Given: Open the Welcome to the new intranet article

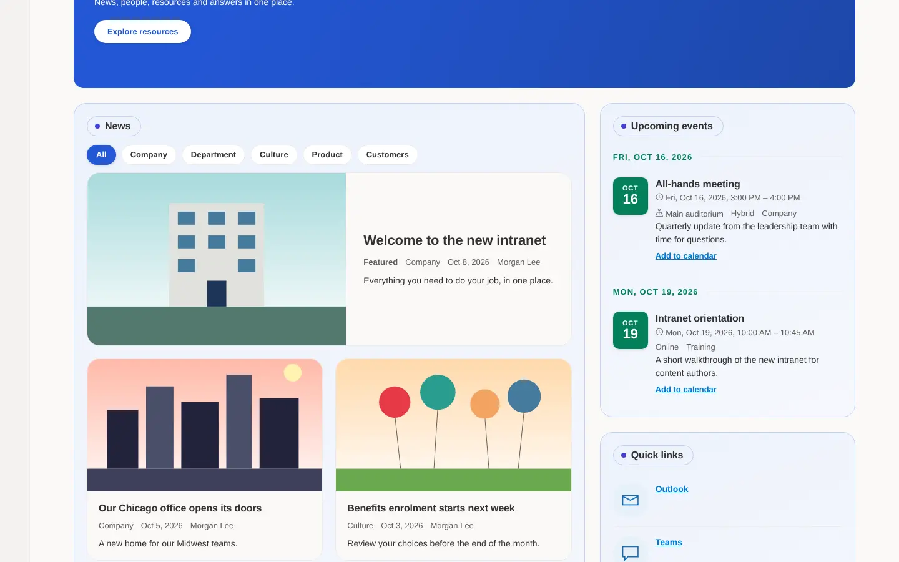Looking at the screenshot, I should pyautogui.click(x=454, y=240).
